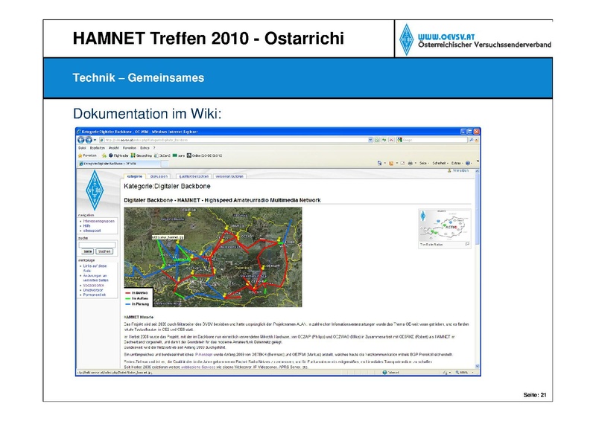Click the compatibility view icon

point(377,140)
